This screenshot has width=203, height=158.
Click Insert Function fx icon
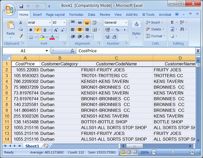pyautogui.click(x=73, y=51)
